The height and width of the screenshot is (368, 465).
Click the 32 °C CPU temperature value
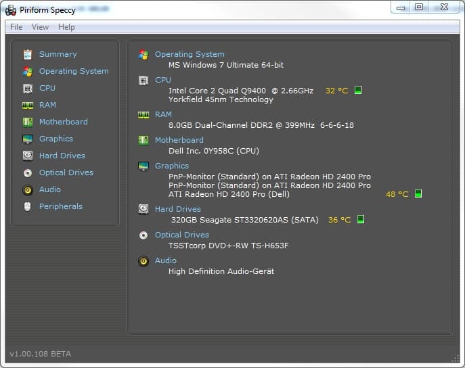(x=337, y=91)
